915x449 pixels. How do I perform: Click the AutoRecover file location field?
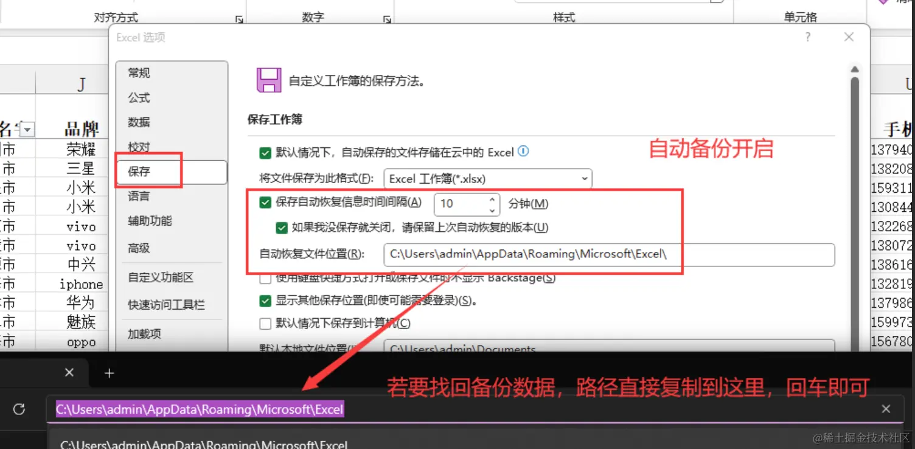point(609,254)
